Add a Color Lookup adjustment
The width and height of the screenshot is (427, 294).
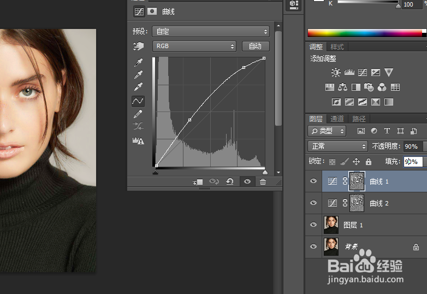395,87
